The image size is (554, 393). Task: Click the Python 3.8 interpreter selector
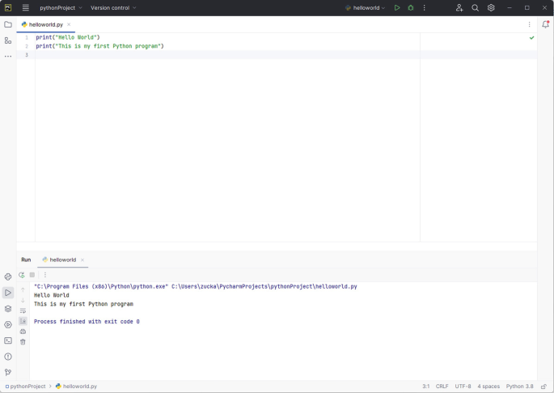pyautogui.click(x=520, y=387)
